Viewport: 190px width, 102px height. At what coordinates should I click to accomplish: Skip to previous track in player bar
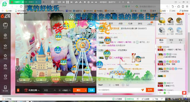point(63,2)
